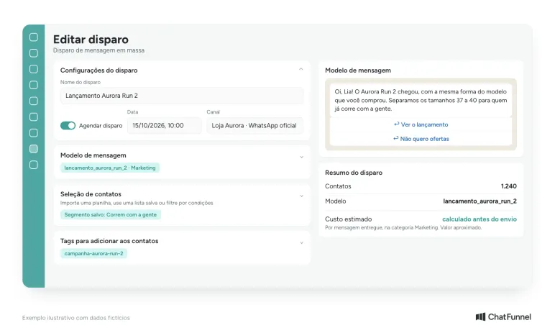Click the calculado antes do envio cost value
This screenshot has height=333, width=555.
pos(480,219)
